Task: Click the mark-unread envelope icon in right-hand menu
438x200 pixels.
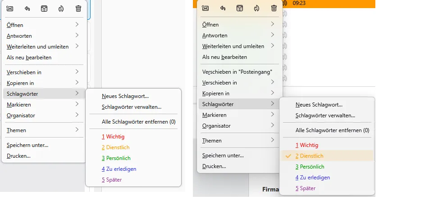Action: tap(205, 8)
